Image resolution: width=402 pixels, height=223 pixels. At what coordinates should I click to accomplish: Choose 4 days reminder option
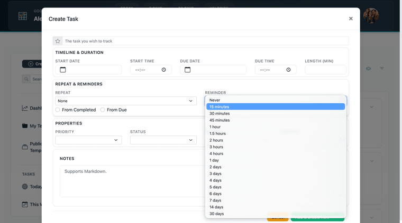[276, 180]
